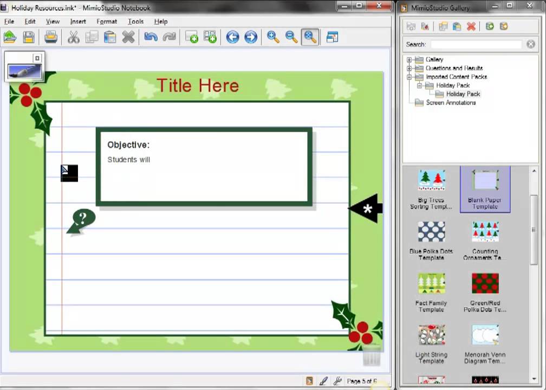Click the red delete X in Gallery toolbar

tap(471, 27)
